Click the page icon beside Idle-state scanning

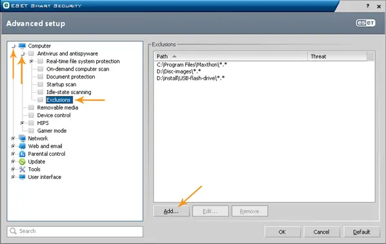(x=41, y=92)
